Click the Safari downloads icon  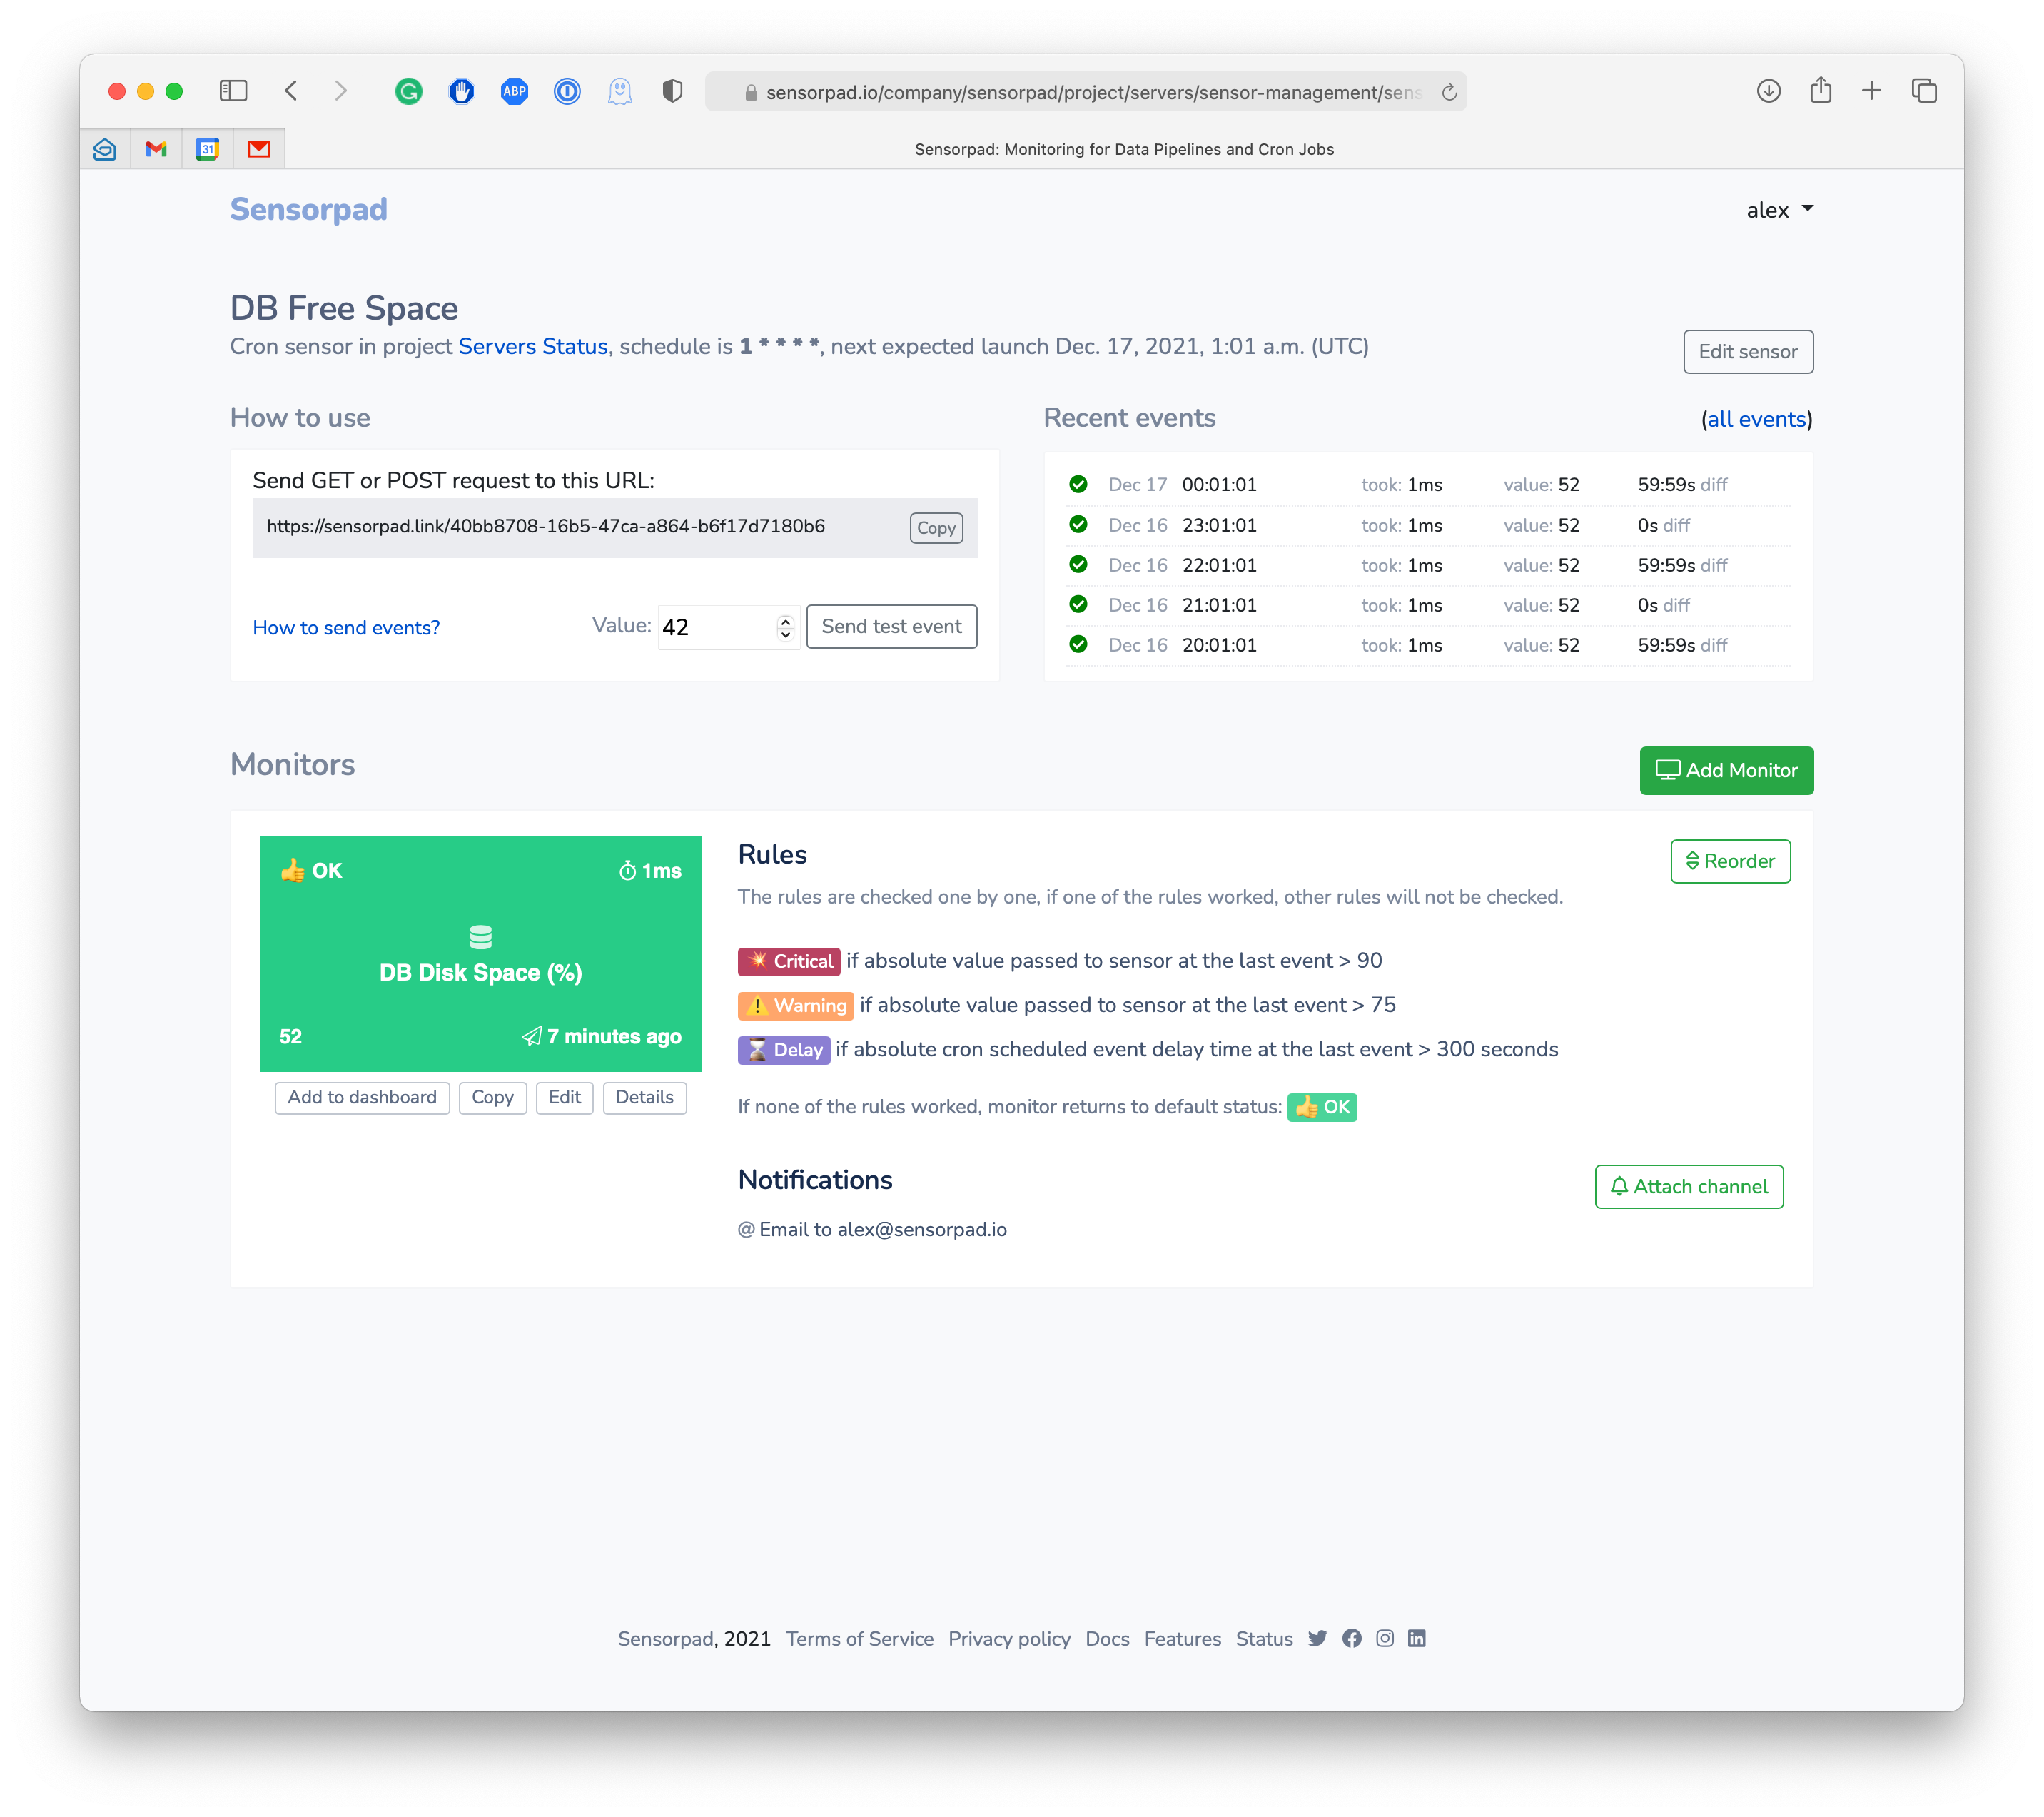point(1768,91)
